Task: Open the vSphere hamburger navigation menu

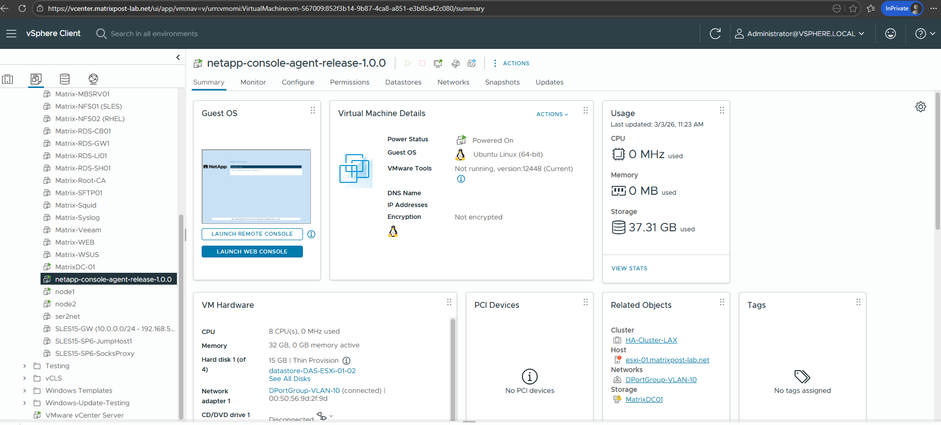Action: click(11, 34)
